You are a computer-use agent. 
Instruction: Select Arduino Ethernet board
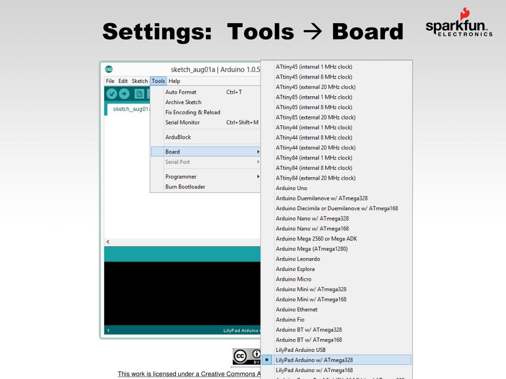(x=337, y=309)
